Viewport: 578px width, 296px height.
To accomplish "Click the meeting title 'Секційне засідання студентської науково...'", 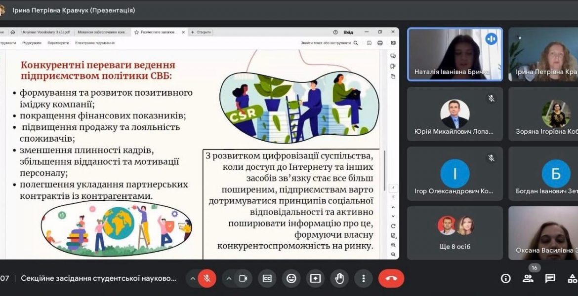I will click(x=99, y=278).
